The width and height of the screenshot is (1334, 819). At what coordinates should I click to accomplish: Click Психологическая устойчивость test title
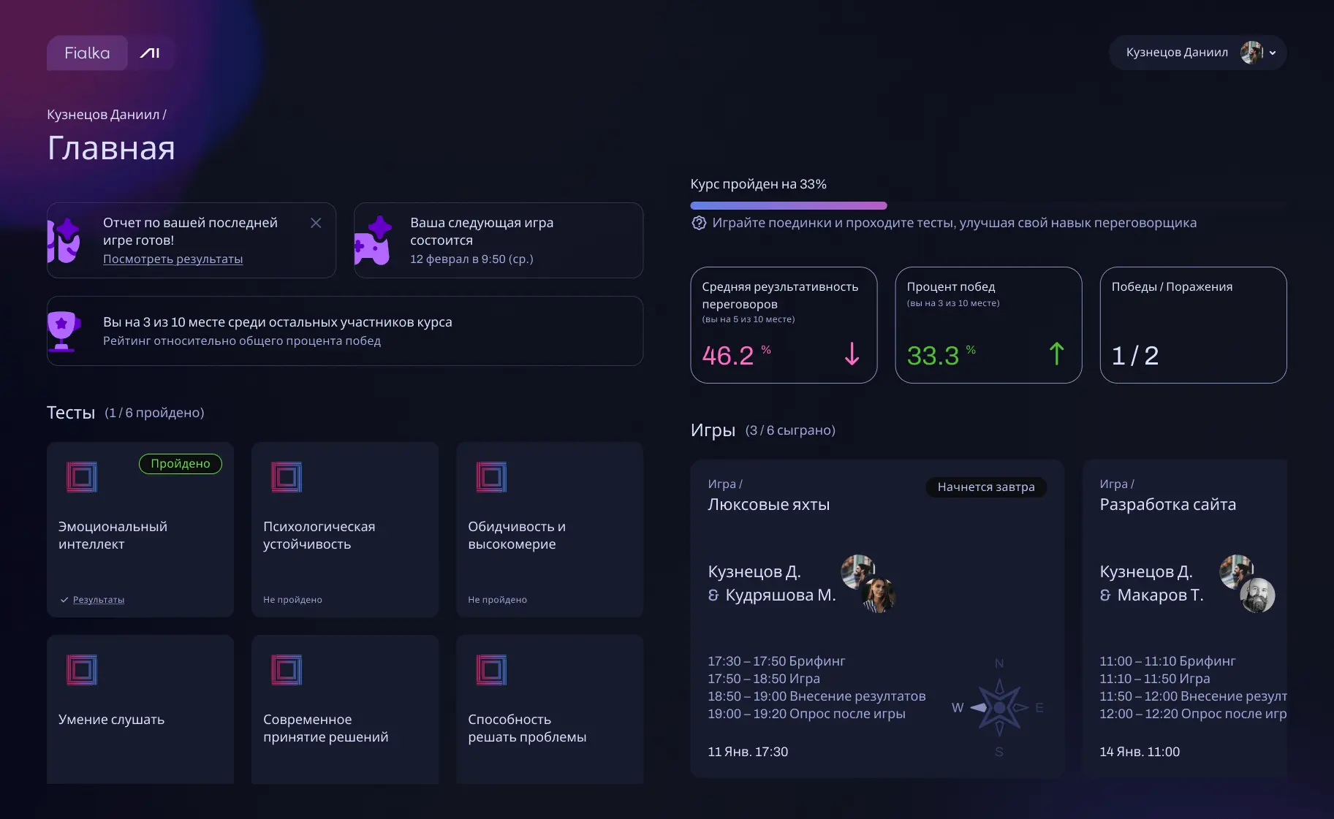coord(319,536)
